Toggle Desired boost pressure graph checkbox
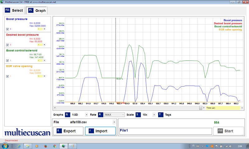The width and height of the screenshot is (249, 149). click(7, 45)
